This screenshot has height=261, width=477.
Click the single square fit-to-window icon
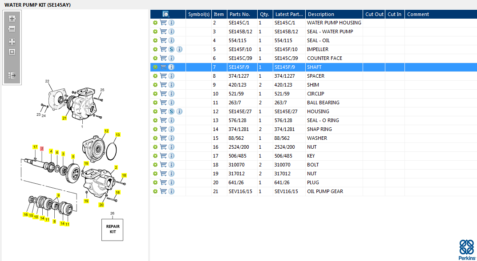click(x=12, y=52)
